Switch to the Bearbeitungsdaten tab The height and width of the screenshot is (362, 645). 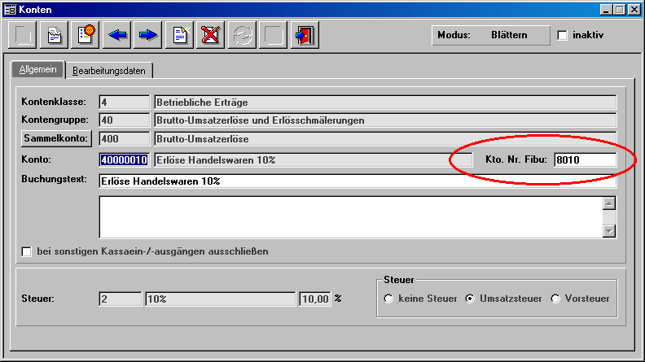click(x=109, y=71)
